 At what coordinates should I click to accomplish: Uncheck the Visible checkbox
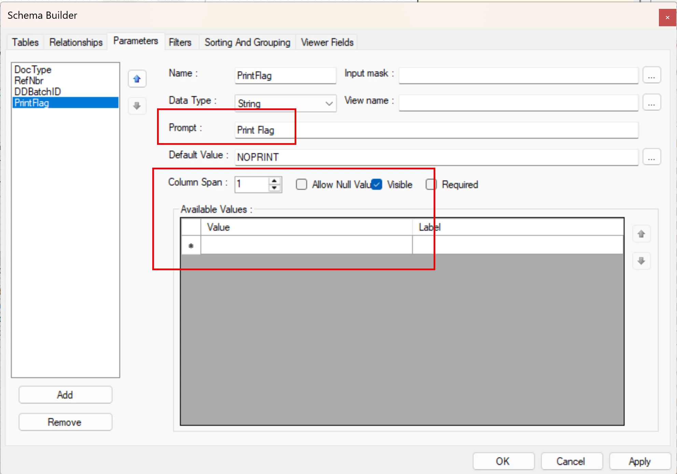point(377,184)
